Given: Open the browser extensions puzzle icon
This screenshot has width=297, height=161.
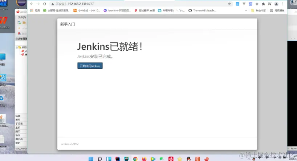Looking at the screenshot, I should pos(263,4).
